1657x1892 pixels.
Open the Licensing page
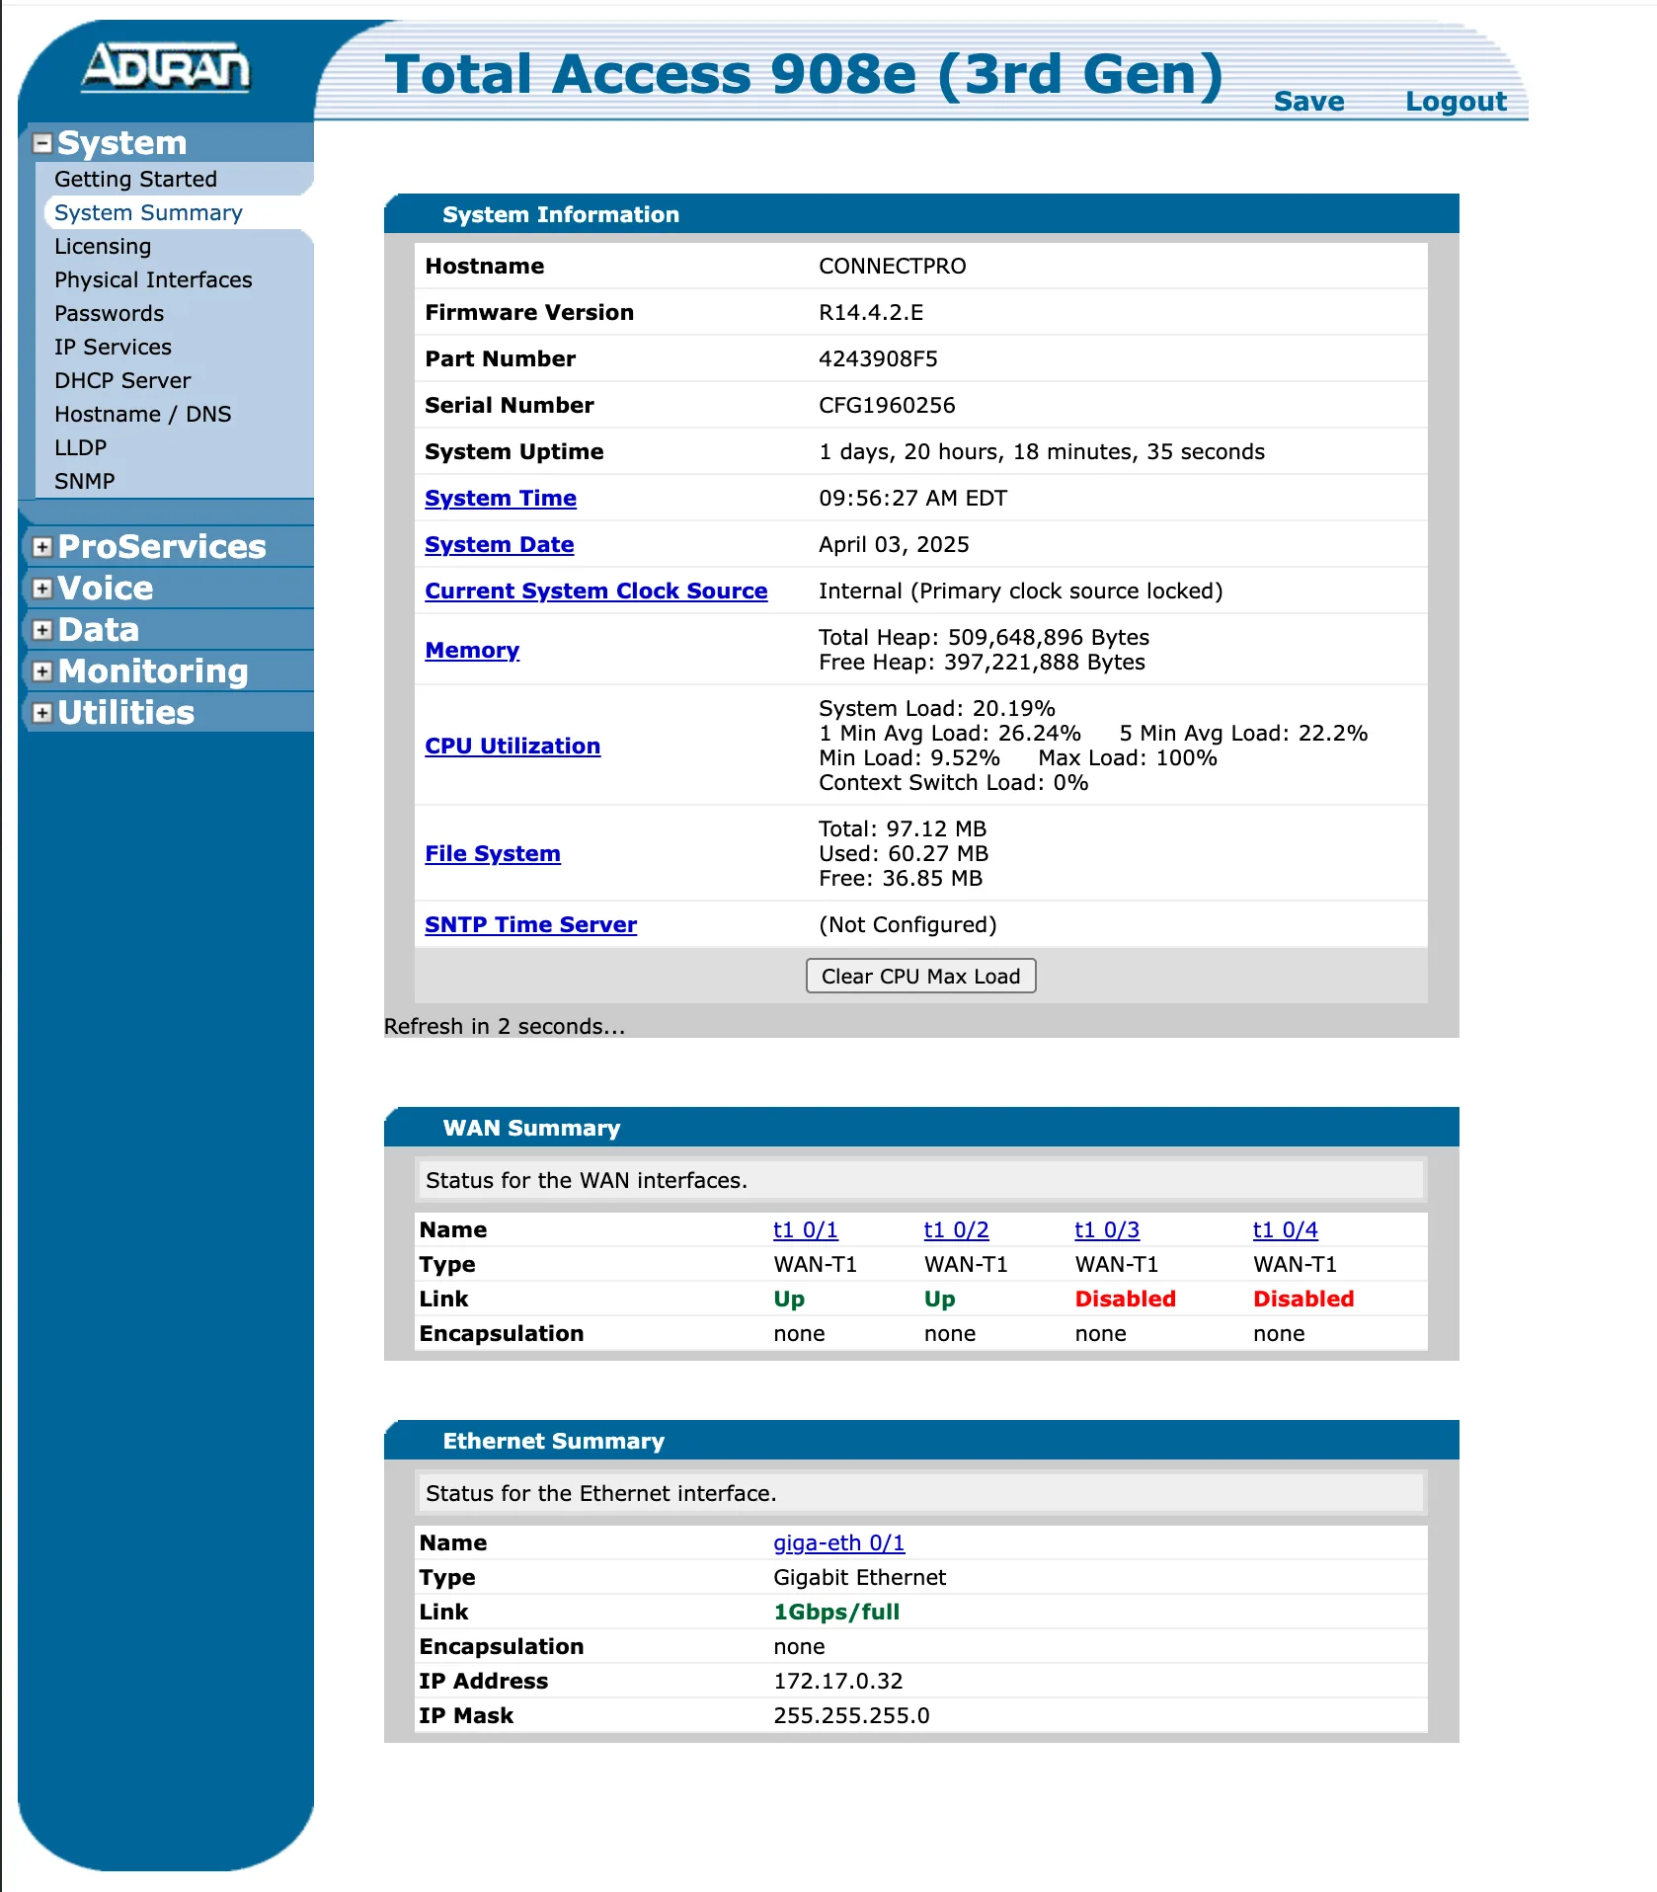coord(103,246)
